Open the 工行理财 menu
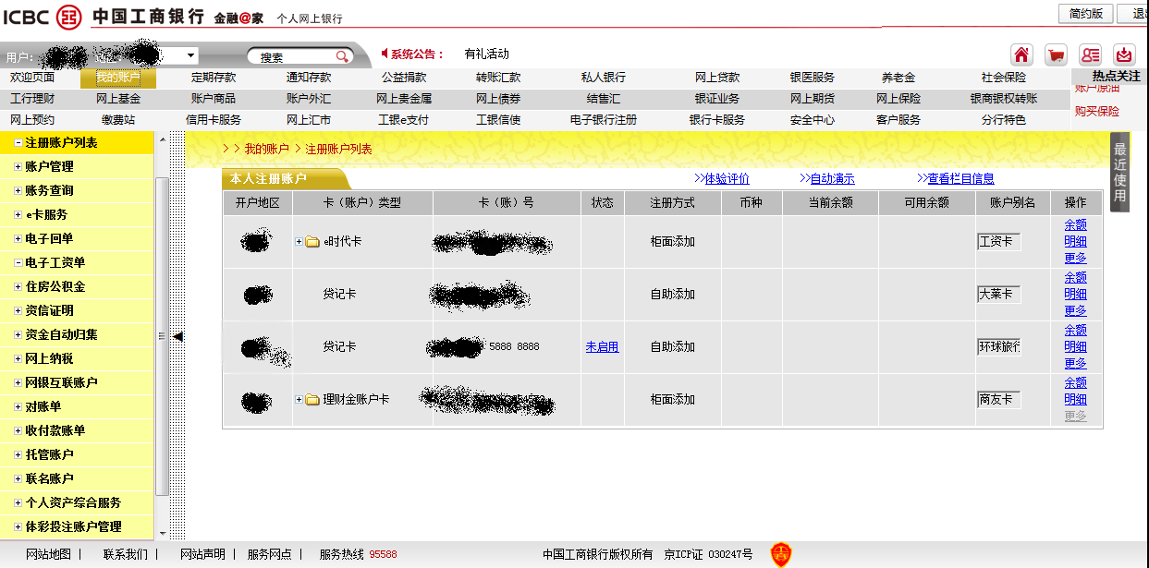 (32, 99)
